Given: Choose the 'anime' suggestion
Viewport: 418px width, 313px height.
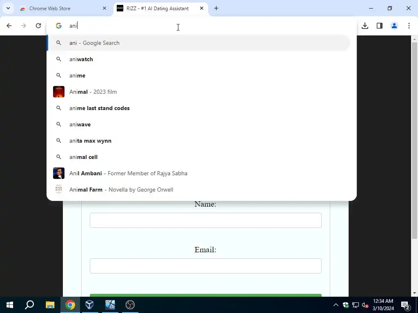Looking at the screenshot, I should click(199, 75).
